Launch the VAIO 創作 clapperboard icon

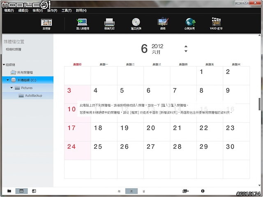(216, 23)
